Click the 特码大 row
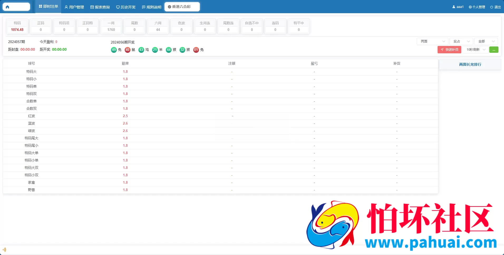 [x=220, y=72]
